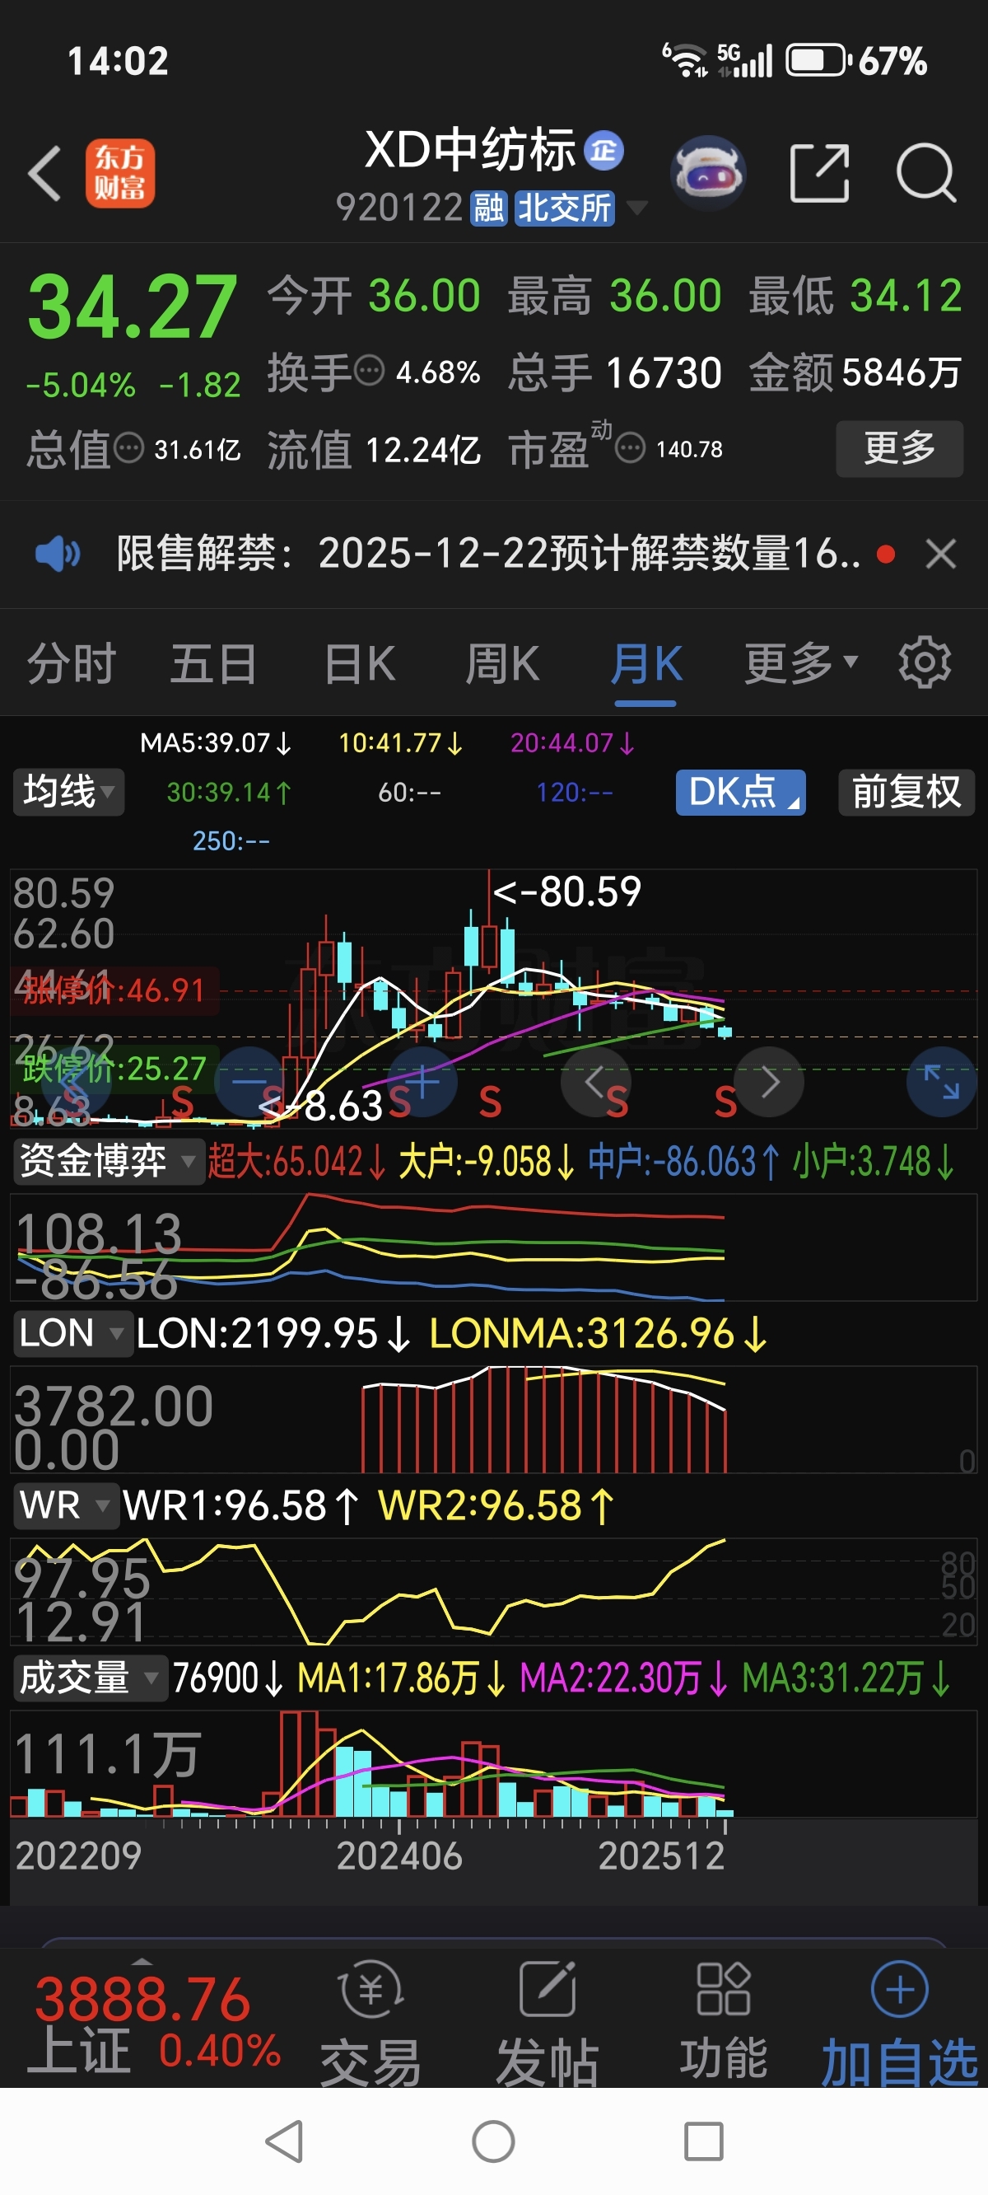The image size is (988, 2195).
Task: Switch to 周K chart tab
Action: (x=501, y=664)
